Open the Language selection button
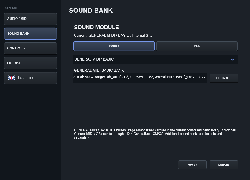 (30, 78)
